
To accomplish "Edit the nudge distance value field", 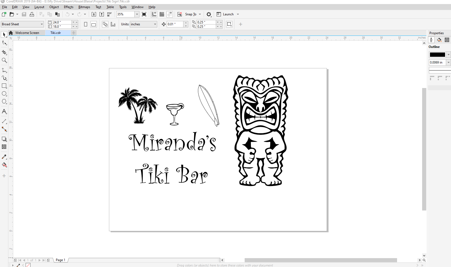I will tap(175, 24).
